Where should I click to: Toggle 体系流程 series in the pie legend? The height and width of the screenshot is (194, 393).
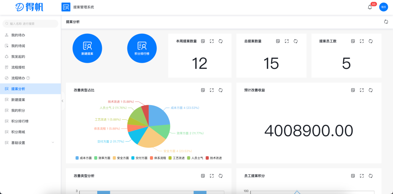[158, 158]
